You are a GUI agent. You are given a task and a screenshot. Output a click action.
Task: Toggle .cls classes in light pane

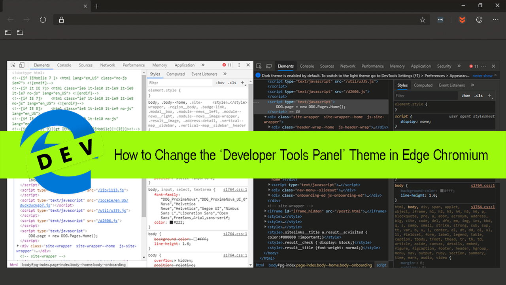(x=232, y=83)
